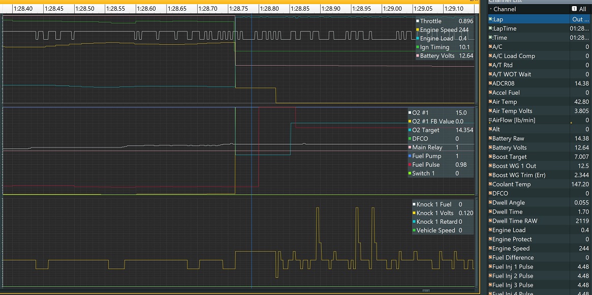Click the O2 Target legend color swatch
This screenshot has height=295, width=592.
point(410,130)
